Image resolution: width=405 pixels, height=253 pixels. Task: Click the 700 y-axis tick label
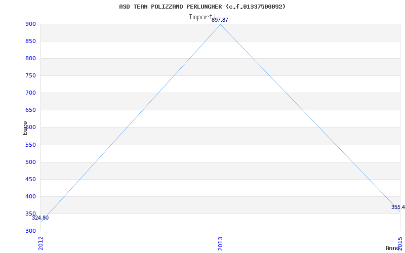point(30,93)
